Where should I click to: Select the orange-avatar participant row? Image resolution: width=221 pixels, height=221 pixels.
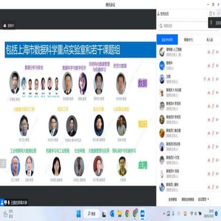[188, 133]
